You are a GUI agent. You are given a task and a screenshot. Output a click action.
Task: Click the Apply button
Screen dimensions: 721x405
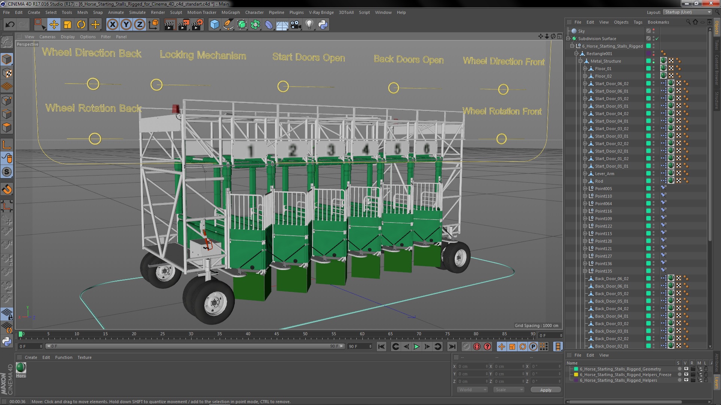pyautogui.click(x=546, y=390)
